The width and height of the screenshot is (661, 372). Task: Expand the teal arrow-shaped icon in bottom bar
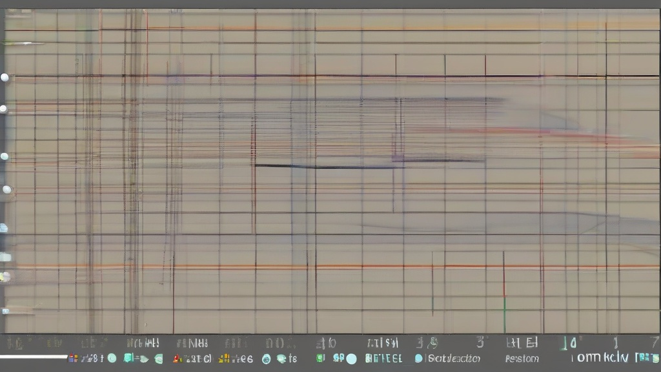click(143, 358)
